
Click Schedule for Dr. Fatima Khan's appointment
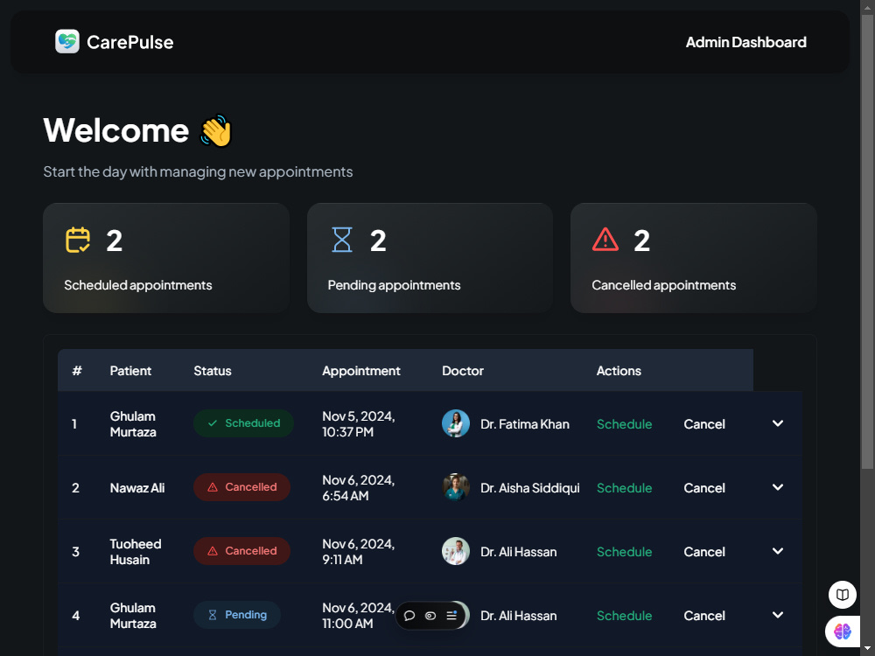pyautogui.click(x=625, y=424)
